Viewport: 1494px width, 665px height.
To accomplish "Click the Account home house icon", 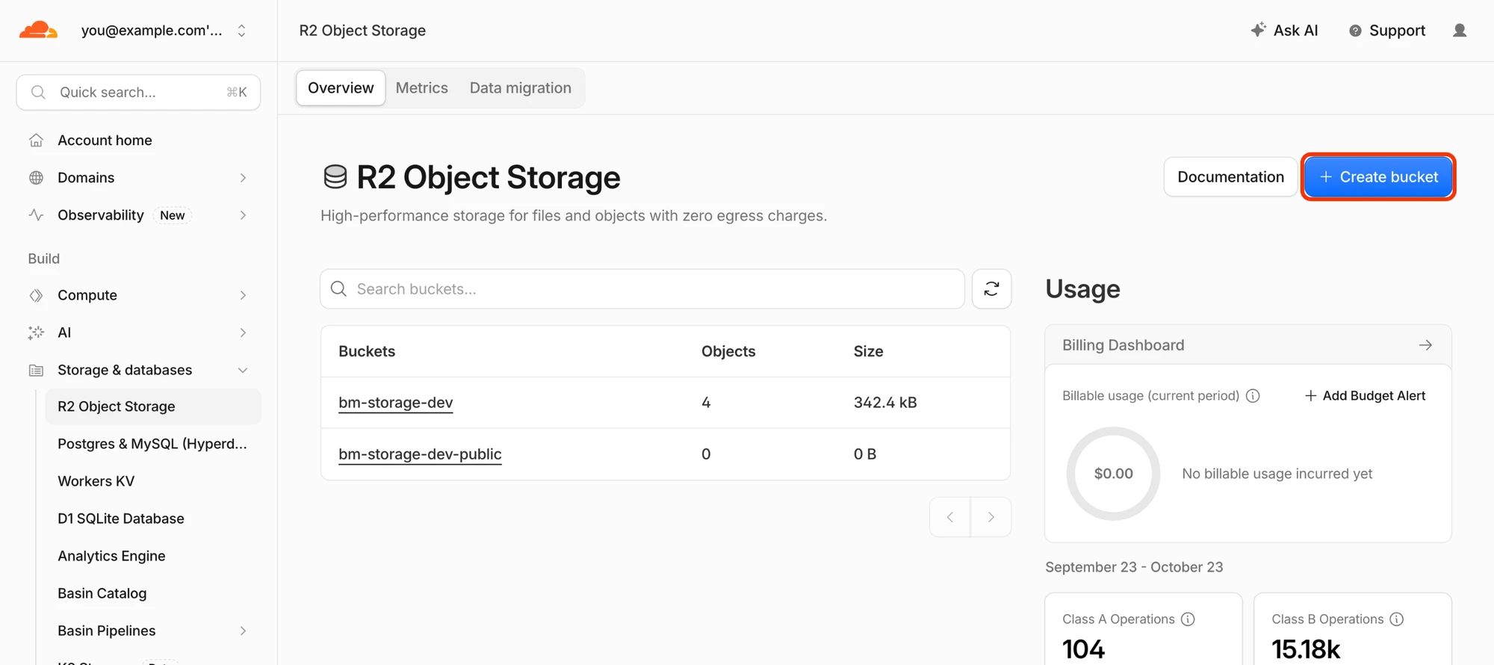I will (x=36, y=140).
